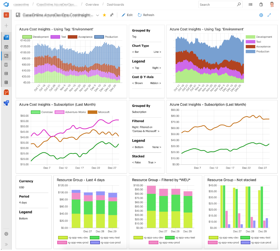Click the 'Tag' grouped-by value
Screen dimensions: 280x251
point(134,37)
